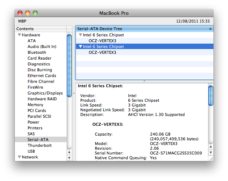Click the capacity value 240.06 GB
Image resolution: width=228 pixels, height=181 pixels.
[160, 134]
